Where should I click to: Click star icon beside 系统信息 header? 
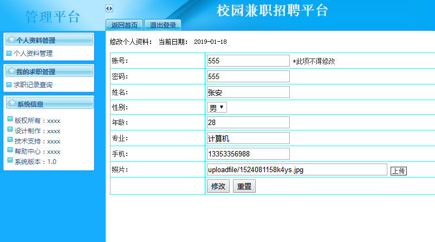(11, 103)
